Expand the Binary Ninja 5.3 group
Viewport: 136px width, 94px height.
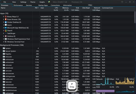[x=3, y=16]
